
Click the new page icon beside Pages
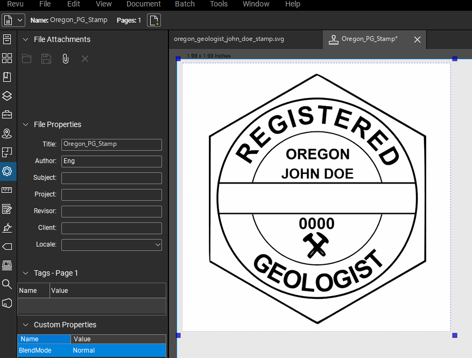154,20
